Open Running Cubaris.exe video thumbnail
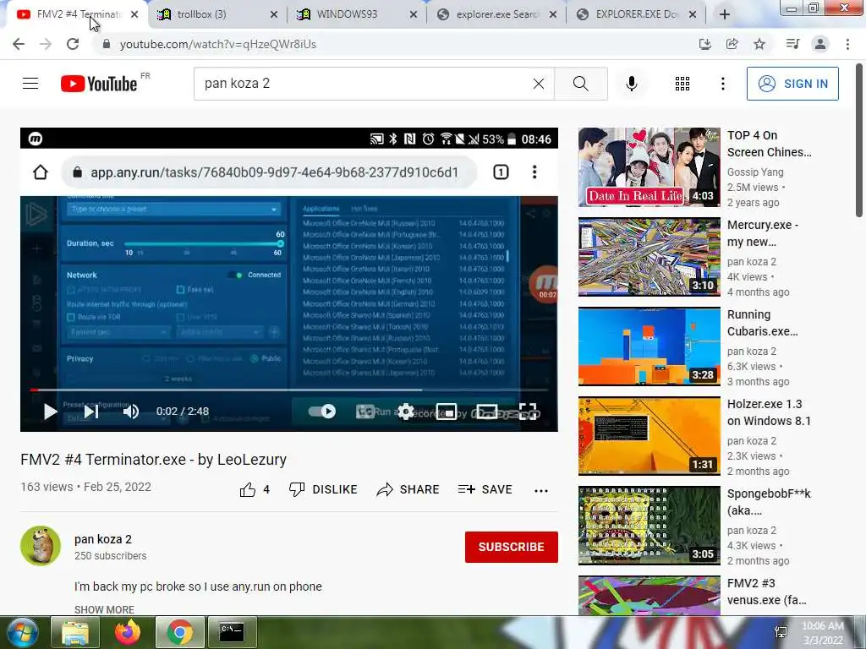 click(x=649, y=346)
